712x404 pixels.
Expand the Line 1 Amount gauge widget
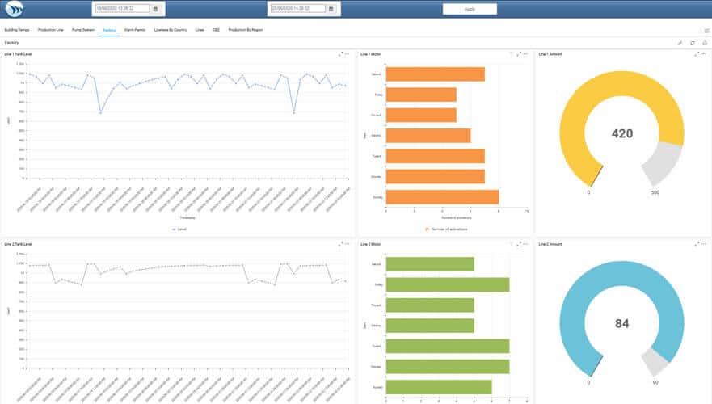tap(696, 54)
